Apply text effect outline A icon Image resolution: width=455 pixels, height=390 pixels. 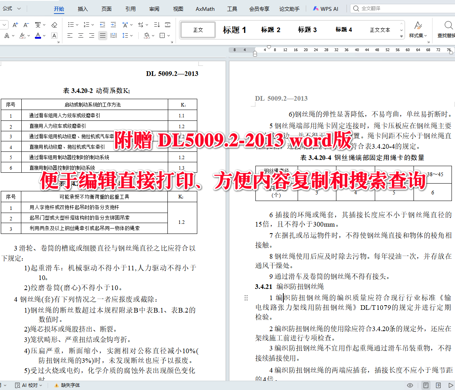(x=7, y=36)
